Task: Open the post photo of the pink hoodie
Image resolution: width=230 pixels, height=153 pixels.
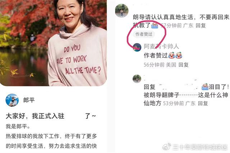Action: tap(53, 43)
